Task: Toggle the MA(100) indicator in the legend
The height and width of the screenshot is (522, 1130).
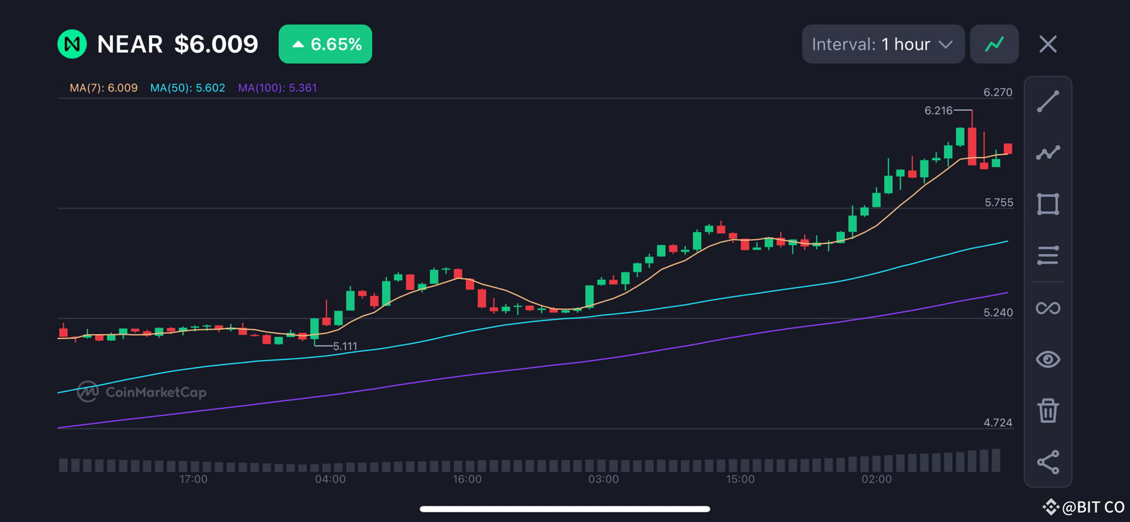Action: pos(277,88)
